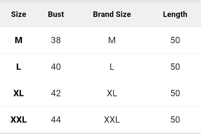Click brand size XXL cell
The height and width of the screenshot is (134, 201).
112,120
